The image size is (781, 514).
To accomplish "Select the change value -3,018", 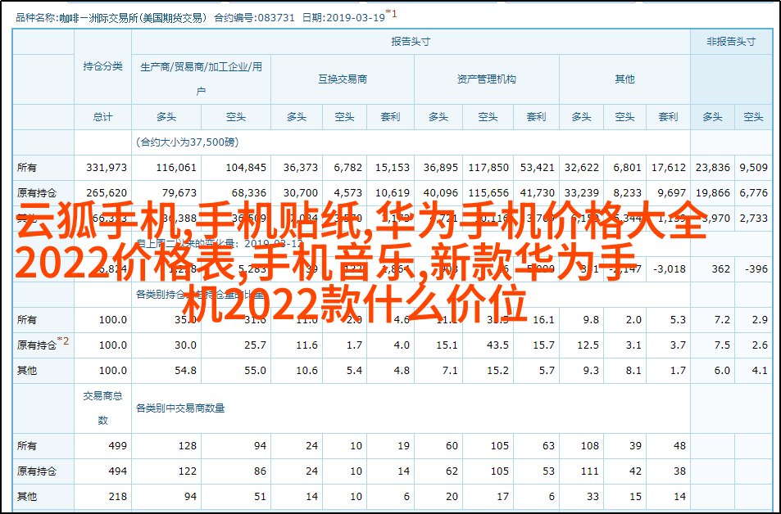I will [x=669, y=269].
